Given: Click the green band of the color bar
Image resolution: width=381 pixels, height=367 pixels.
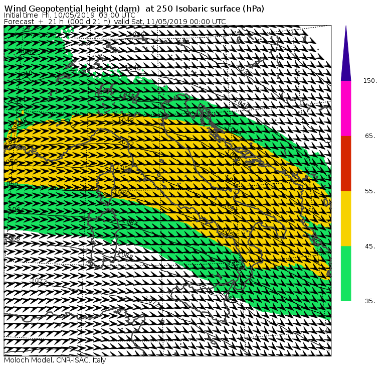Looking at the screenshot, I should 346,274.
